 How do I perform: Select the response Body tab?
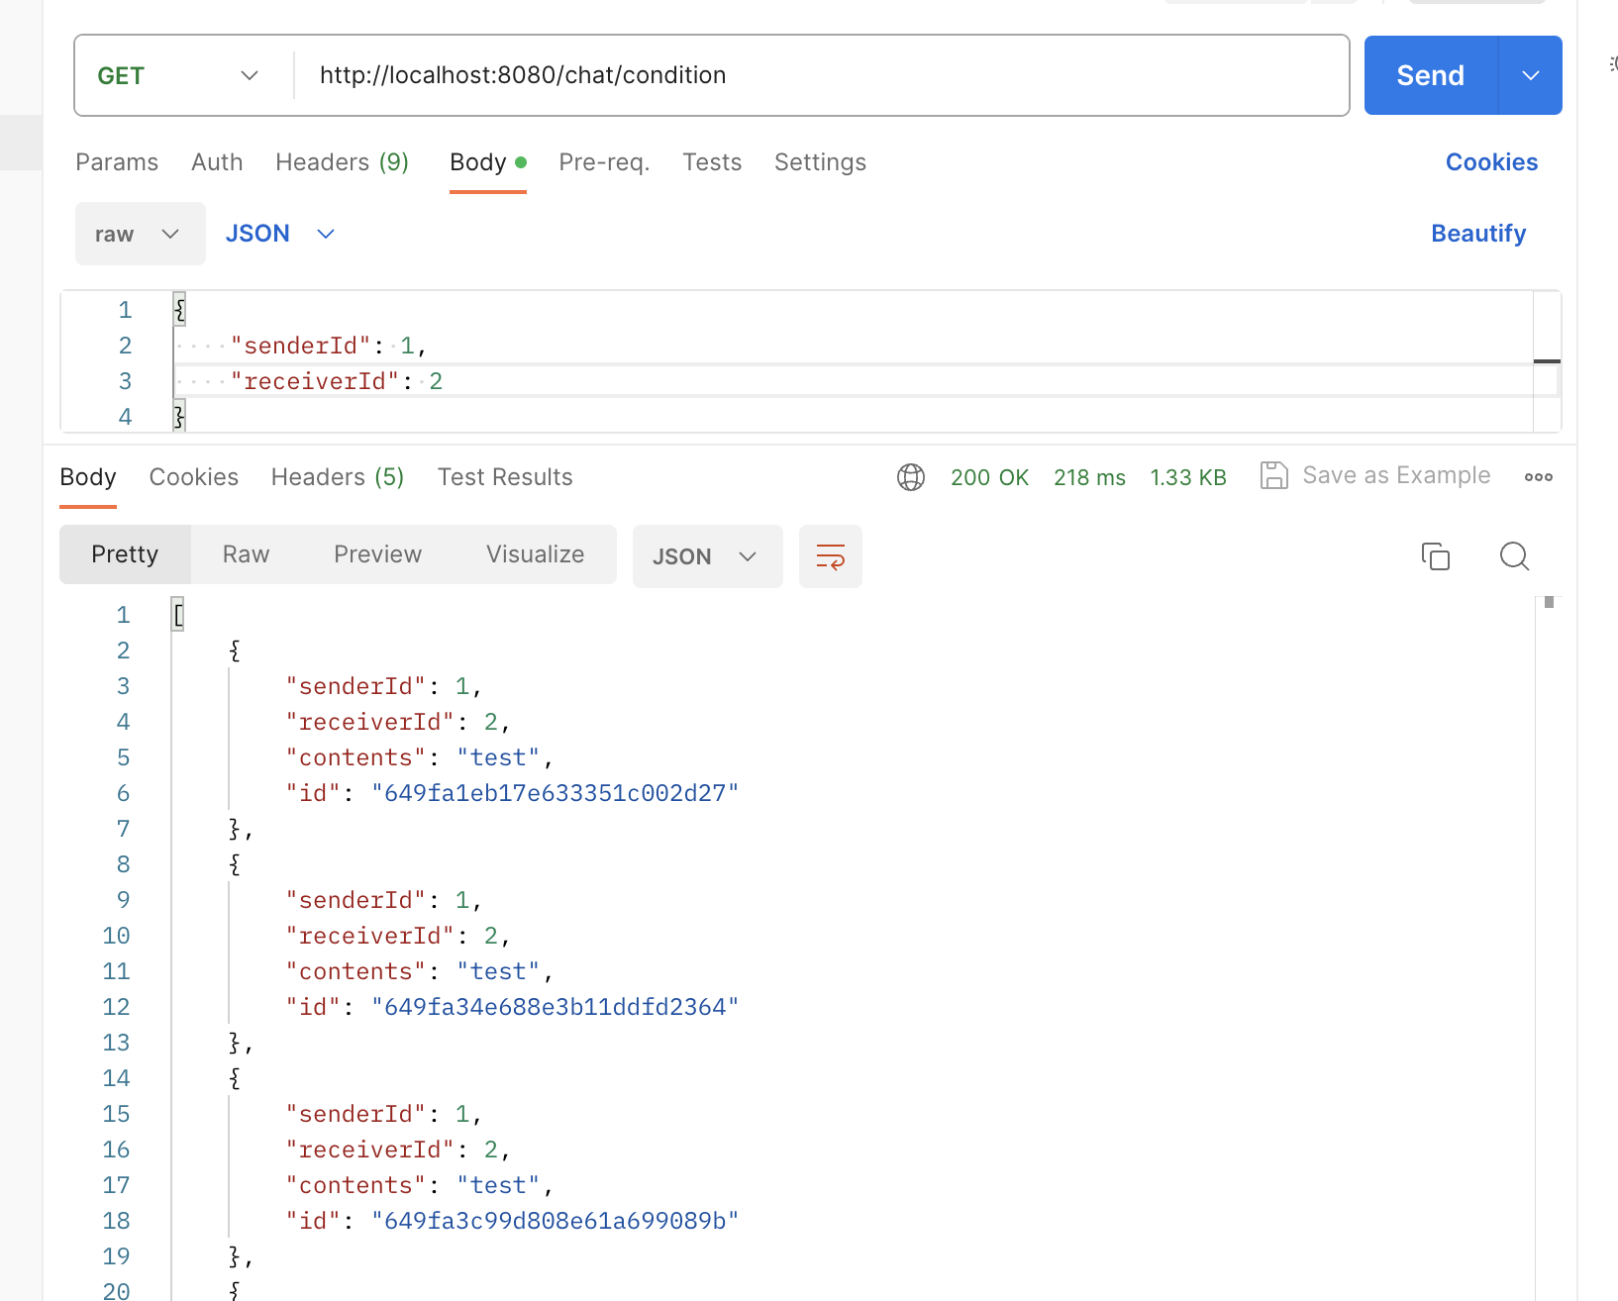point(88,477)
